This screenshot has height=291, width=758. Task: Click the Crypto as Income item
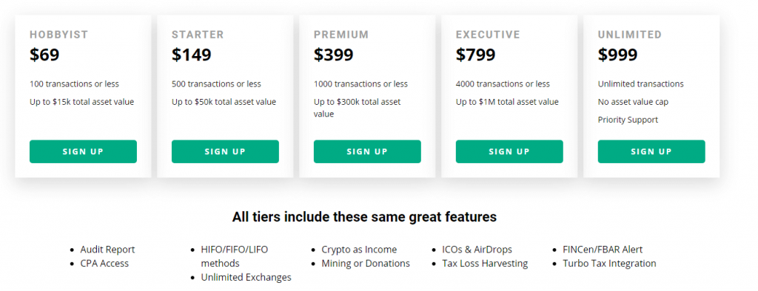click(359, 250)
